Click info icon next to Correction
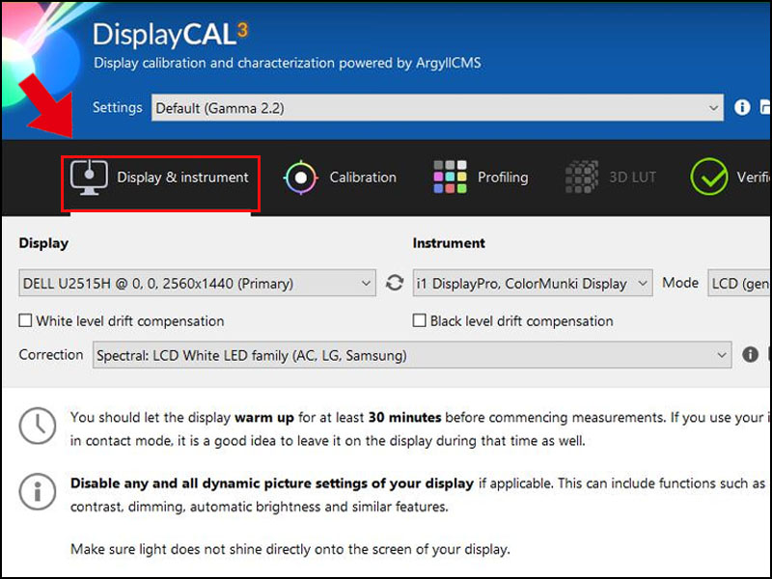Viewport: 772px width, 579px height. click(x=750, y=354)
